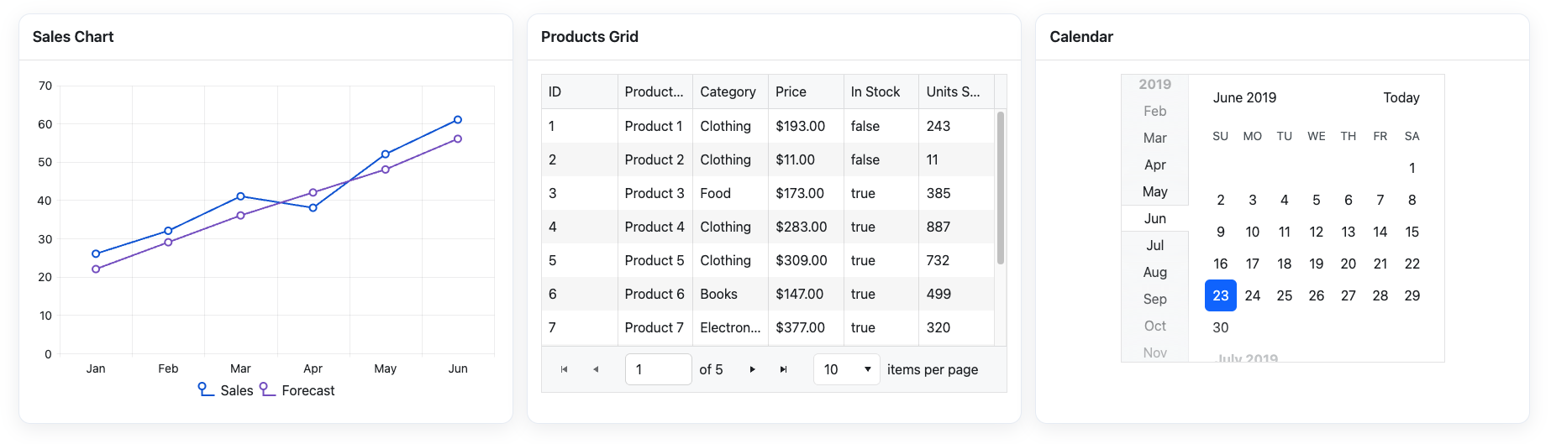The image size is (1551, 444).
Task: Select June 15 in the calendar
Action: tap(1412, 232)
